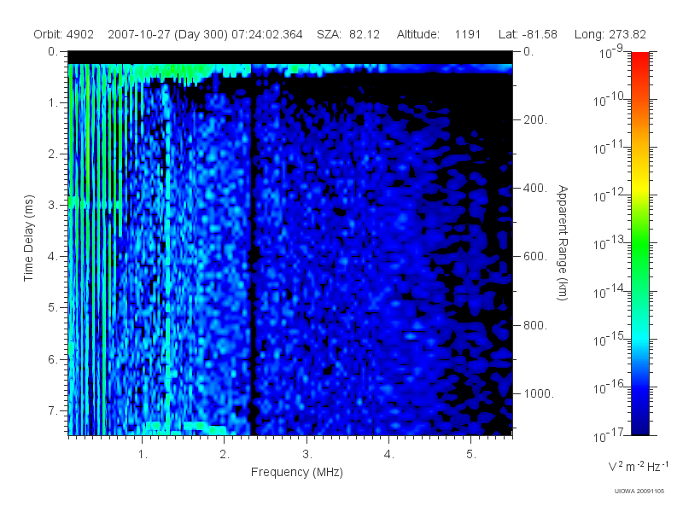The height and width of the screenshot is (512, 683).
Task: Click the 'Lat: -81.58' value
Action: (x=528, y=34)
